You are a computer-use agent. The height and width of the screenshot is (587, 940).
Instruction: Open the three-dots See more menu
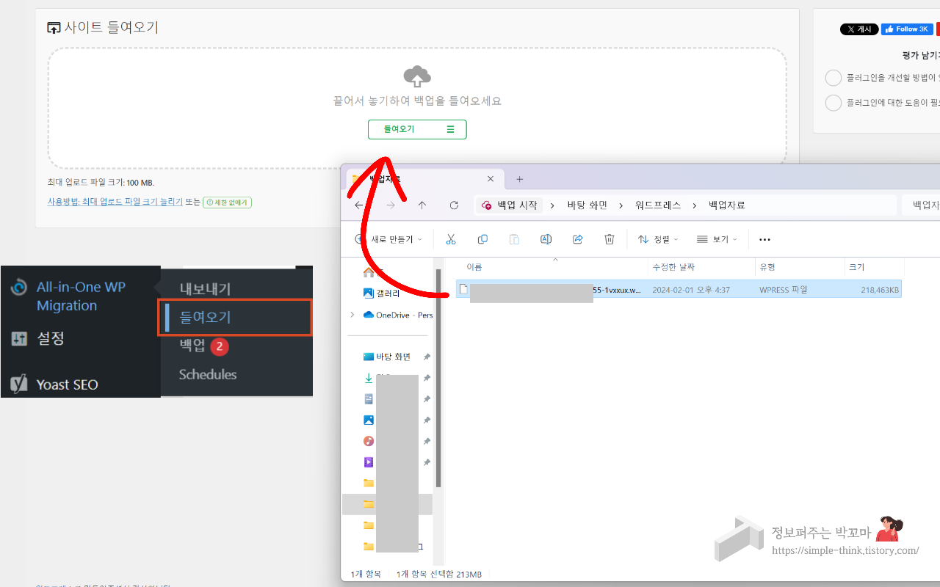764,239
